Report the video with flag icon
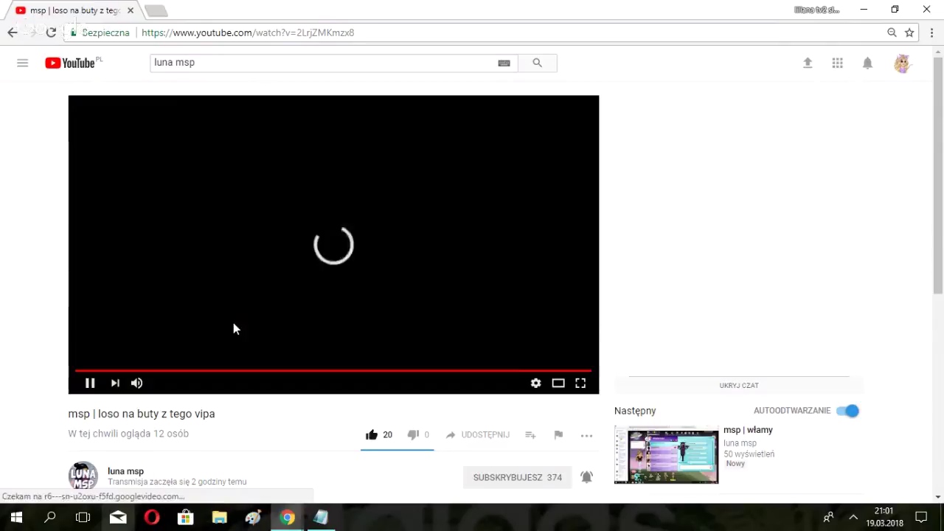 558,434
